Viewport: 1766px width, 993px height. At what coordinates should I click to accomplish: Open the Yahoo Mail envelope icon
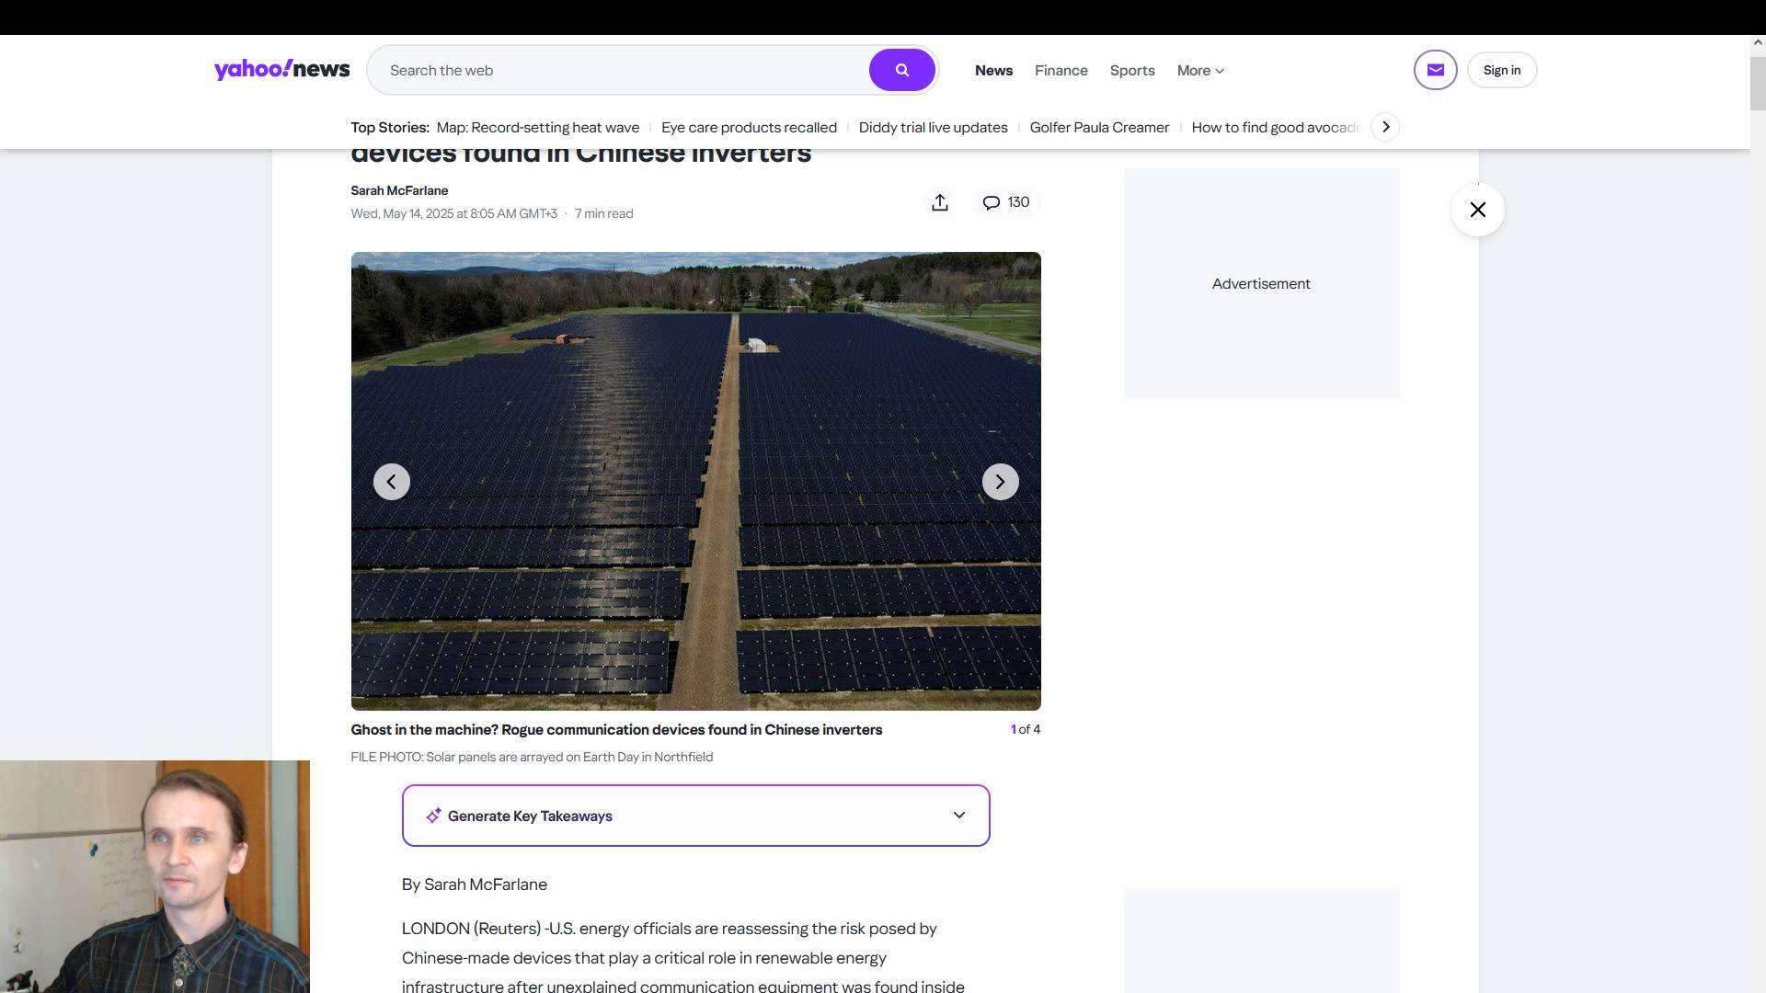coord(1435,70)
